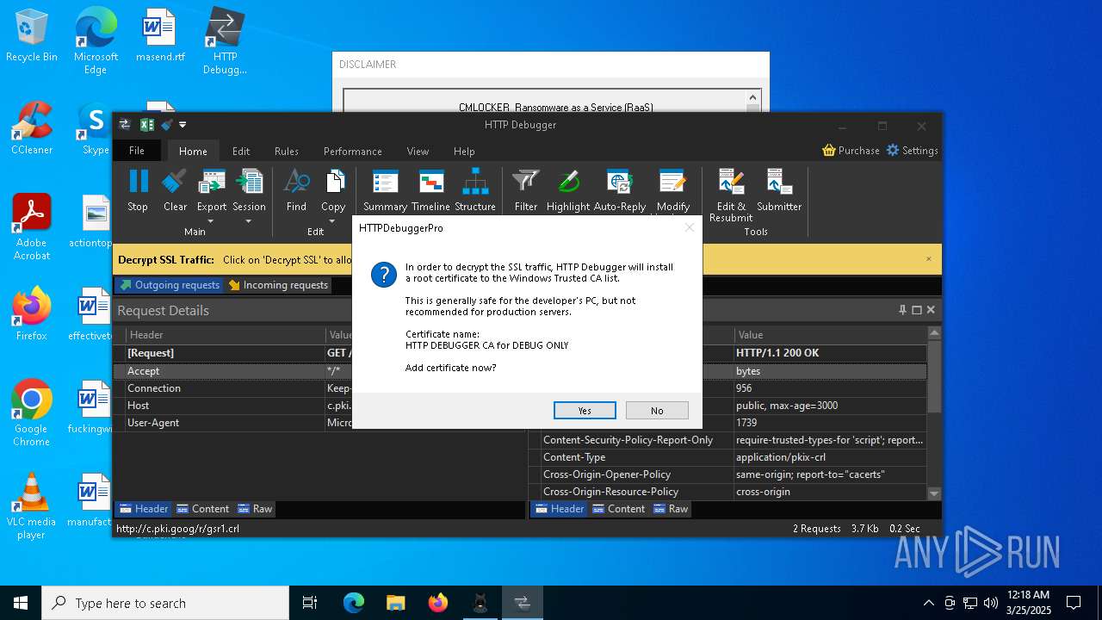Click the response scrollbar up arrow
Screen dimensions: 1102x620
934,332
